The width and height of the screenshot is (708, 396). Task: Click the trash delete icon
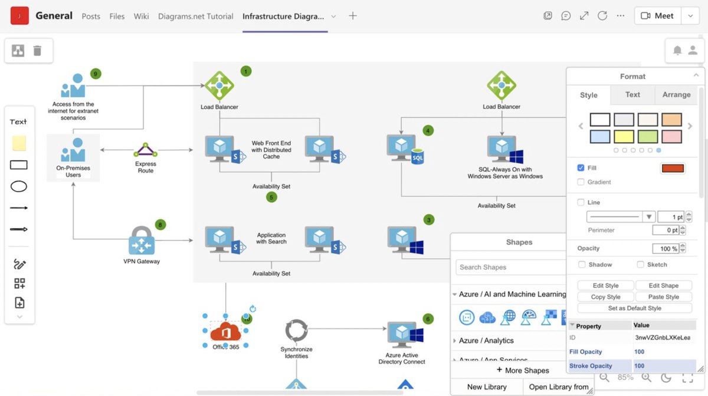click(x=37, y=51)
